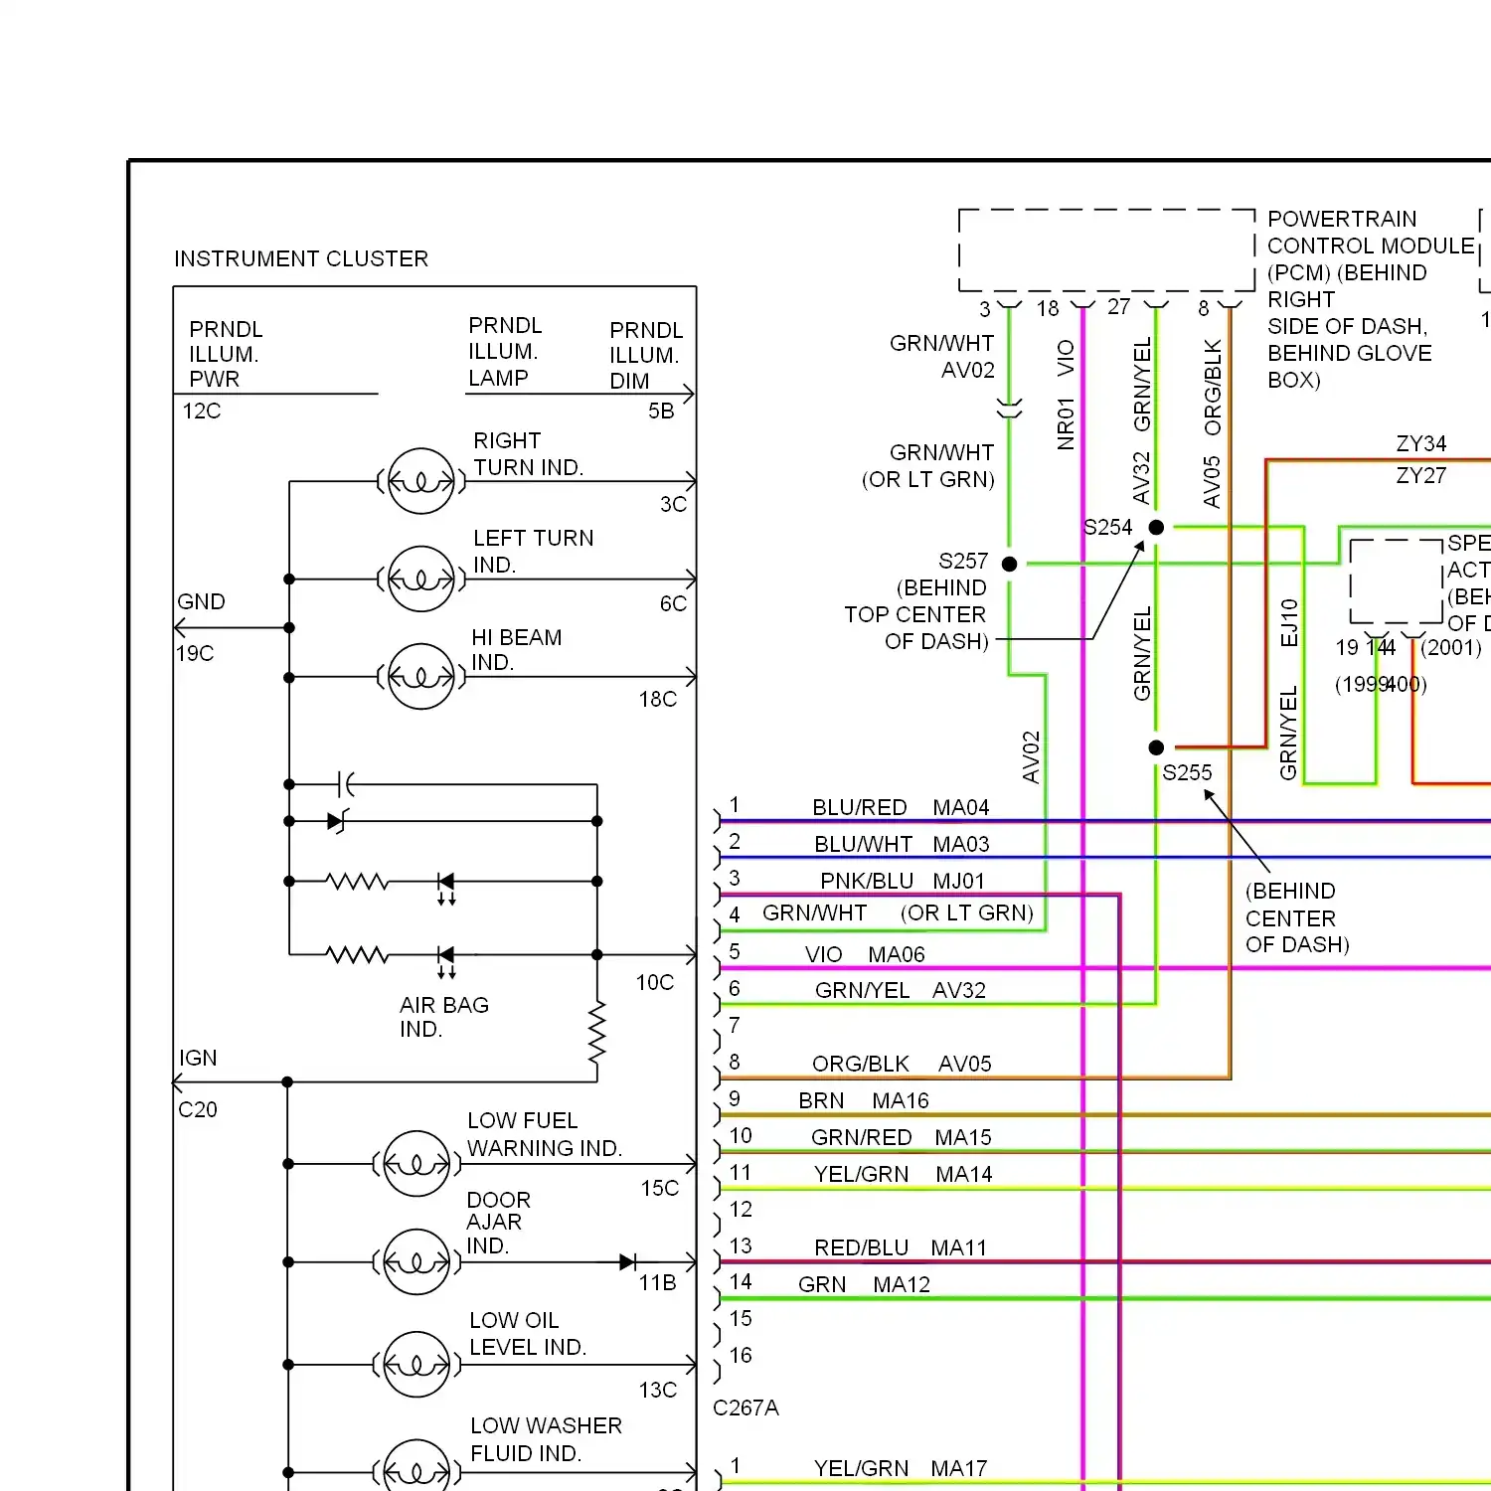1491x1491 pixels.
Task: Select the AIR BAG IND. label
Action: [x=444, y=1017]
